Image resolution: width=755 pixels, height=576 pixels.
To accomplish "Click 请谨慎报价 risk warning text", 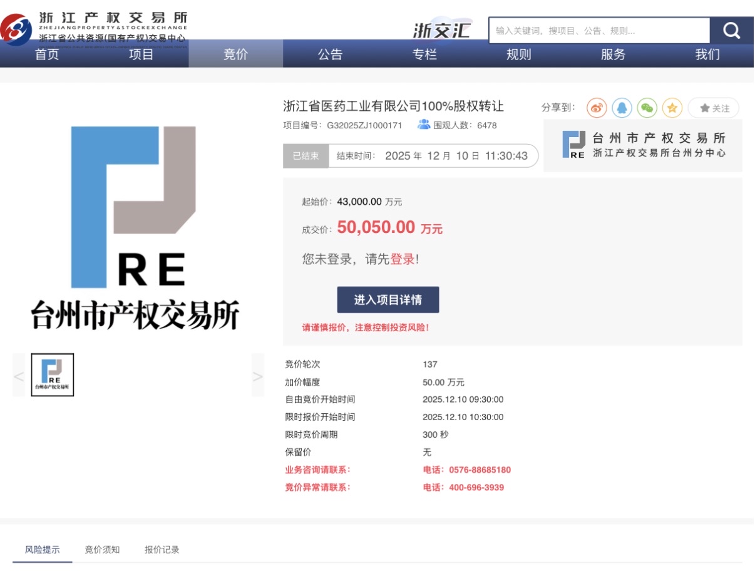I will tap(366, 327).
